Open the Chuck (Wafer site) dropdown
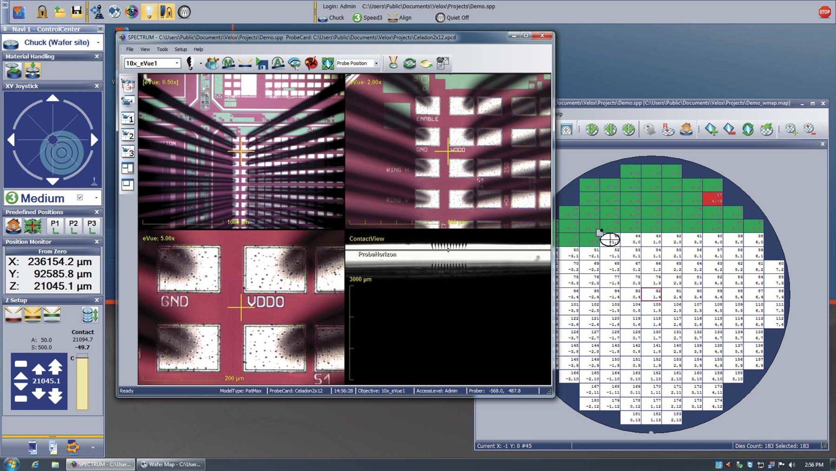Image resolution: width=836 pixels, height=471 pixels. 98,42
